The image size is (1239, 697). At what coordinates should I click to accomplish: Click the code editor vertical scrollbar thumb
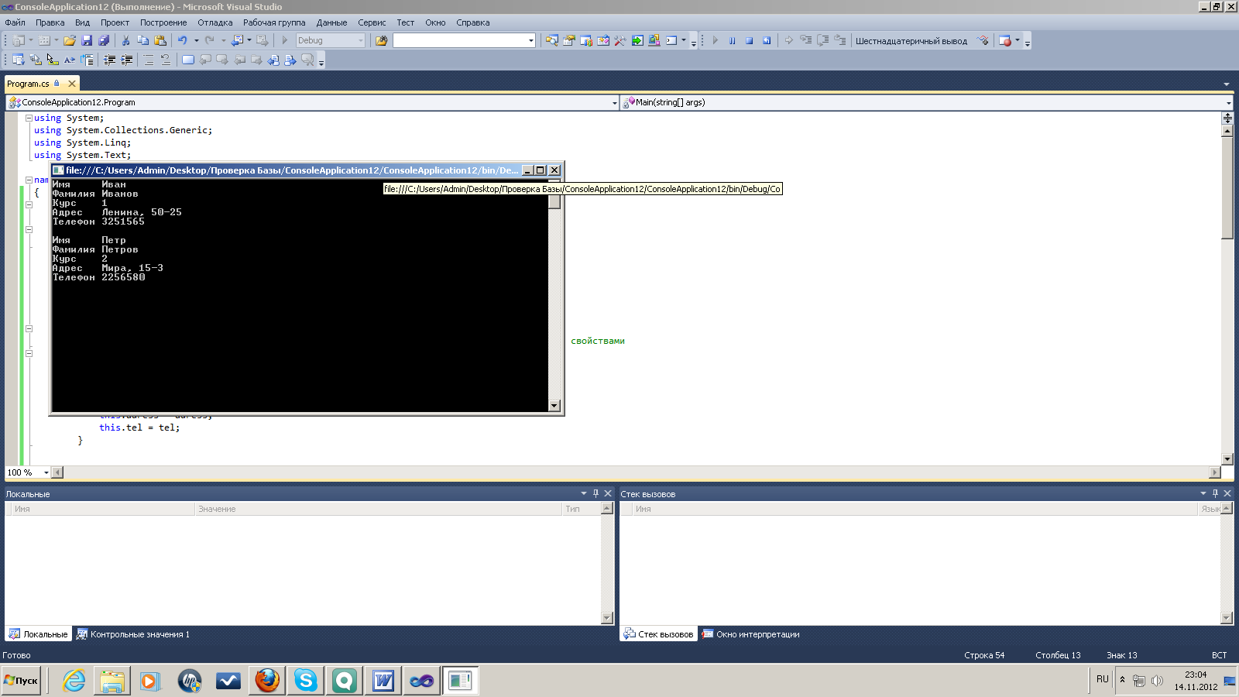(x=1227, y=187)
